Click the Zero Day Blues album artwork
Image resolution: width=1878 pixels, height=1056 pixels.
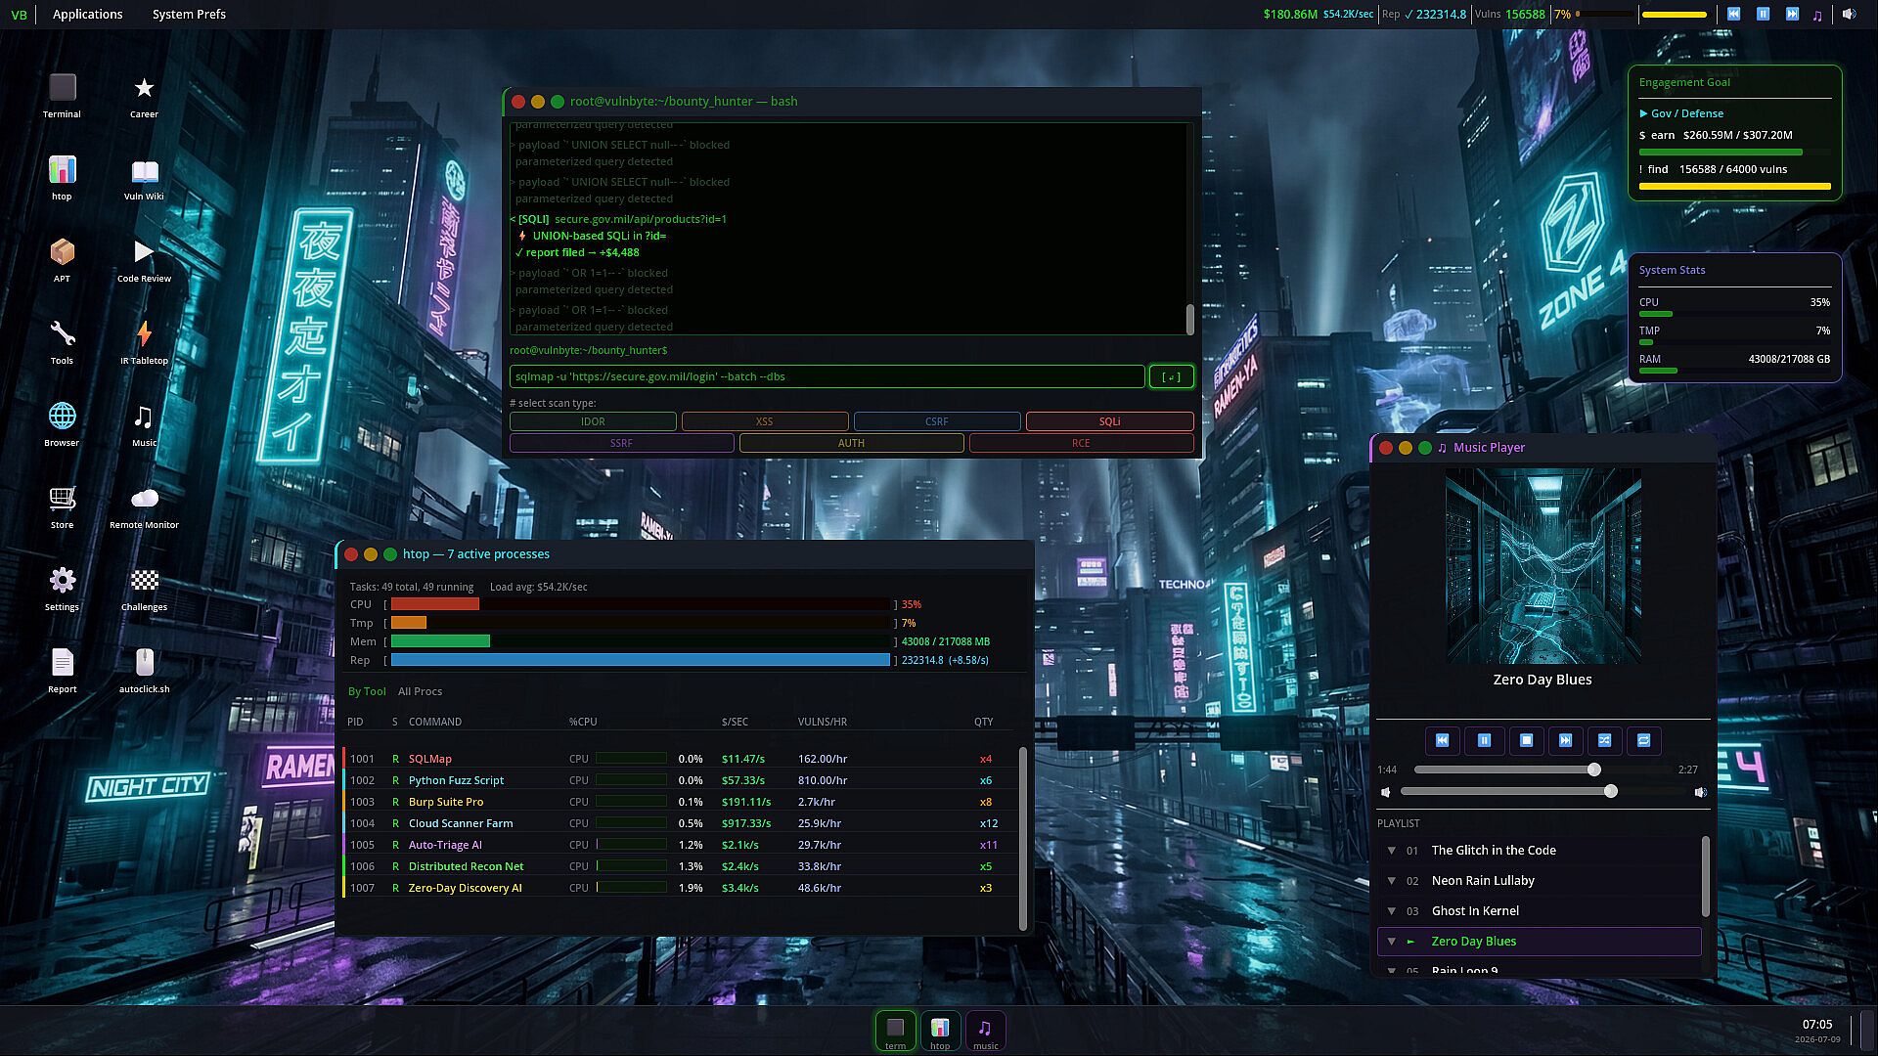[x=1543, y=566]
